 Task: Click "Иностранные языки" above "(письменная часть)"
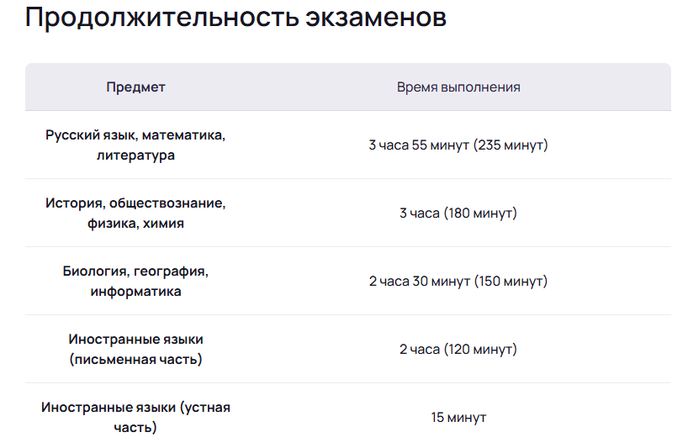(135, 339)
